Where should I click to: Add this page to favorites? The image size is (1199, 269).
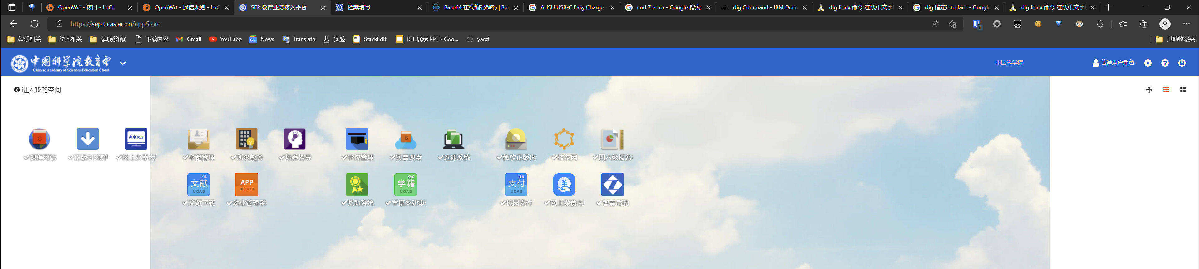pyautogui.click(x=953, y=24)
